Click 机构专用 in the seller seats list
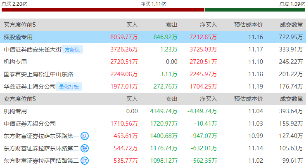The width and height of the screenshot is (306, 166). coord(15,111)
